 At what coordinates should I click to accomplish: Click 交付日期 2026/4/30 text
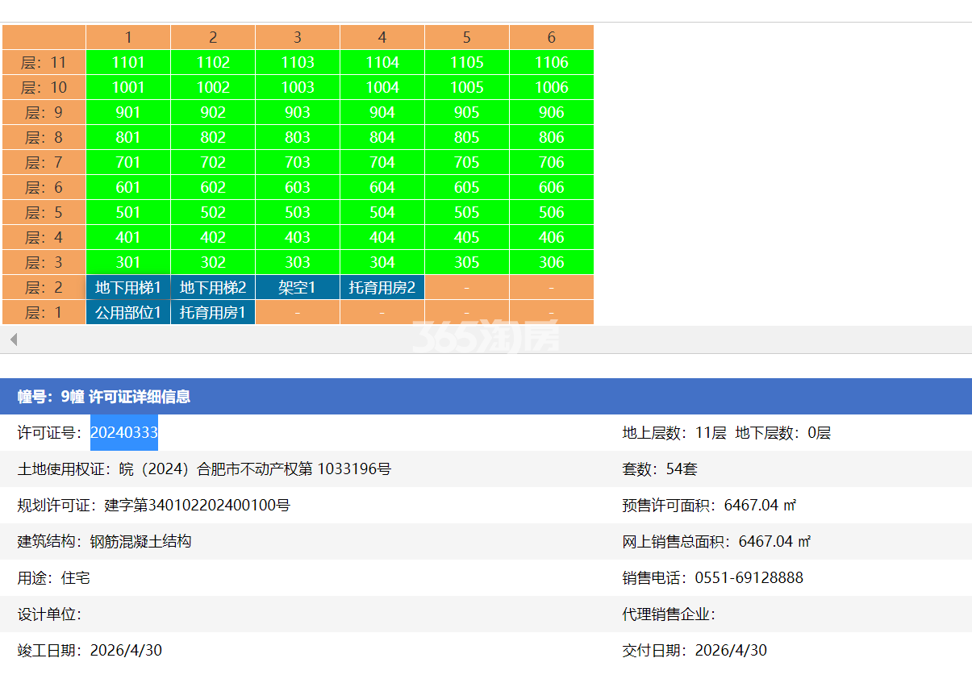pyautogui.click(x=695, y=651)
